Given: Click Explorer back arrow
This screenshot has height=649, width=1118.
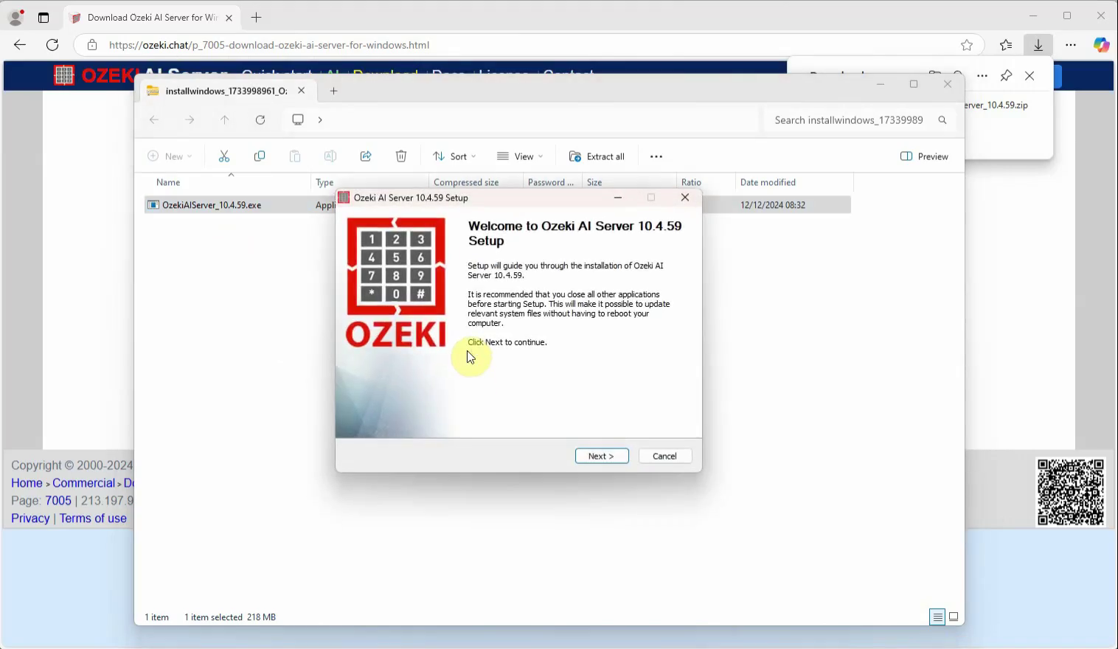Looking at the screenshot, I should [x=154, y=119].
